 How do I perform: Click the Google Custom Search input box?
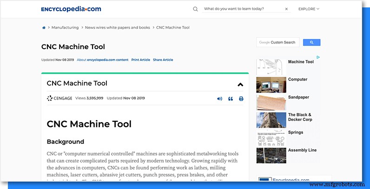point(278,43)
